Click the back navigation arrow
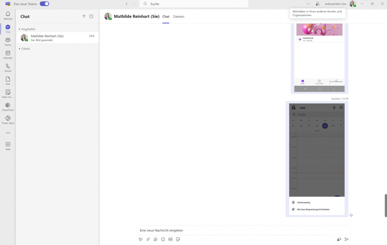Viewport: 387px width, 245px height. coord(127,4)
